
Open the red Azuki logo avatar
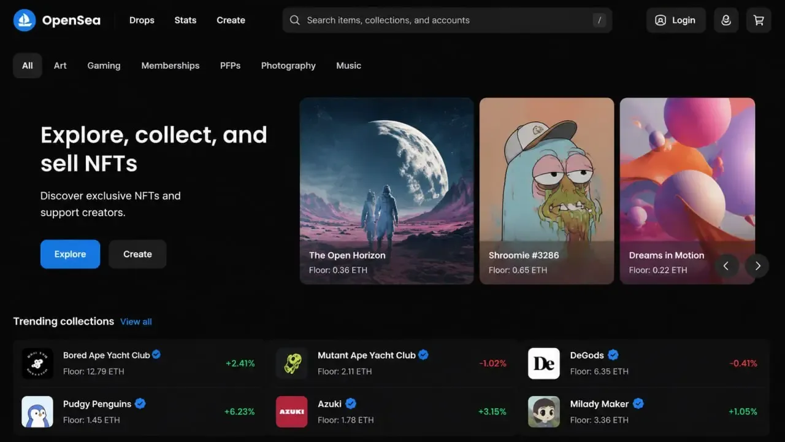click(x=292, y=411)
